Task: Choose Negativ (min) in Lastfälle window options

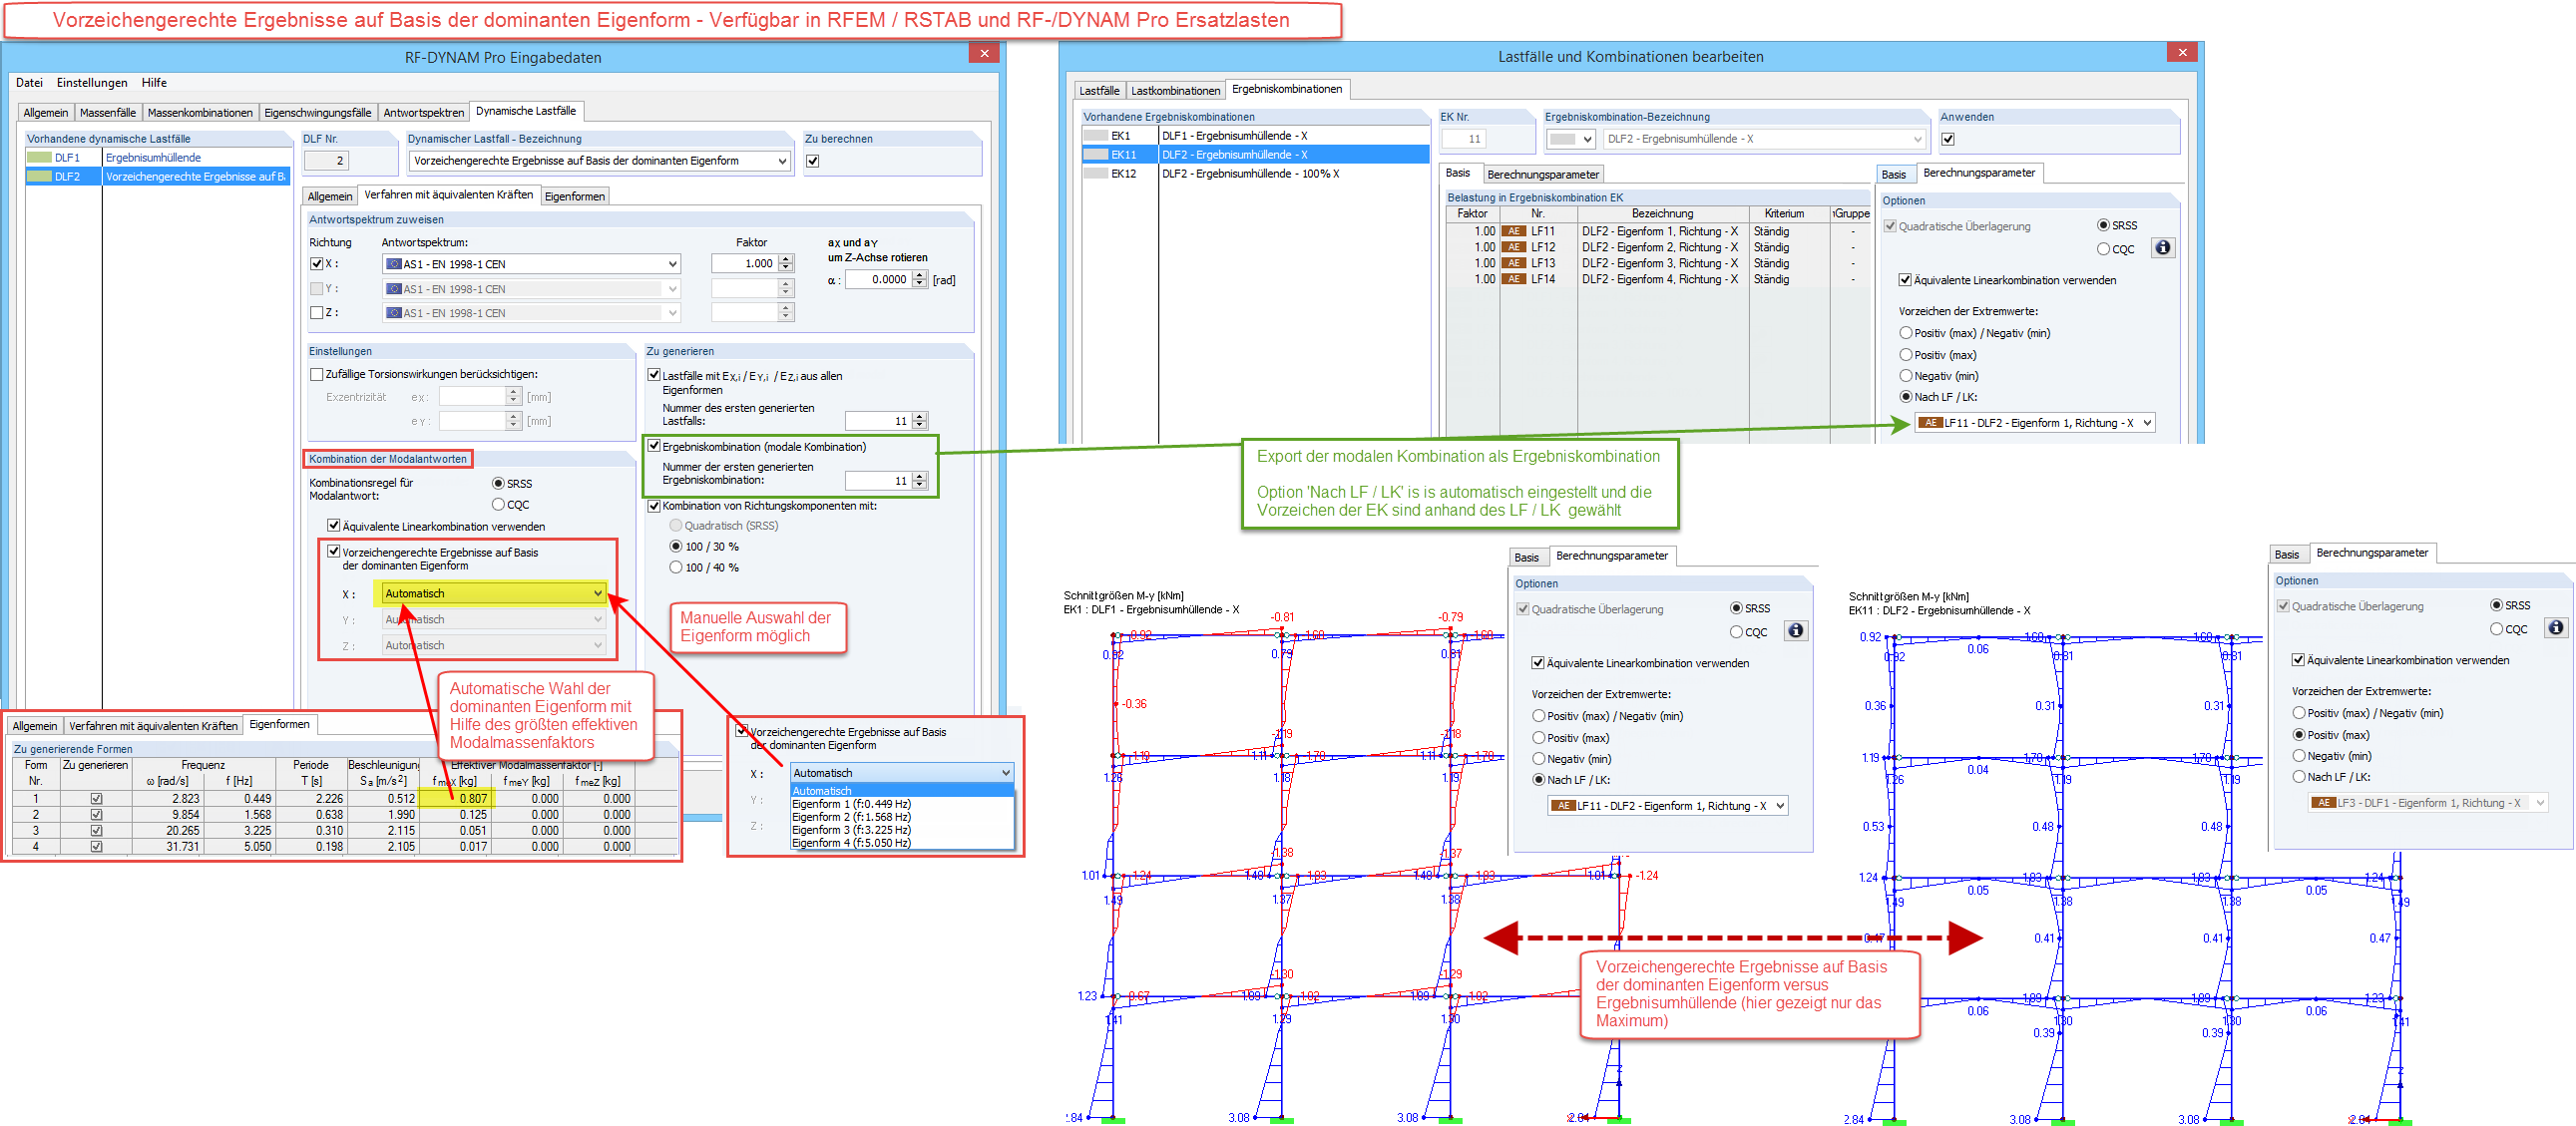Action: tap(1906, 376)
